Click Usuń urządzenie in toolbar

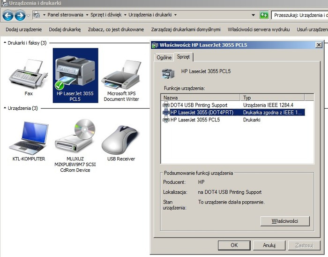312,30
